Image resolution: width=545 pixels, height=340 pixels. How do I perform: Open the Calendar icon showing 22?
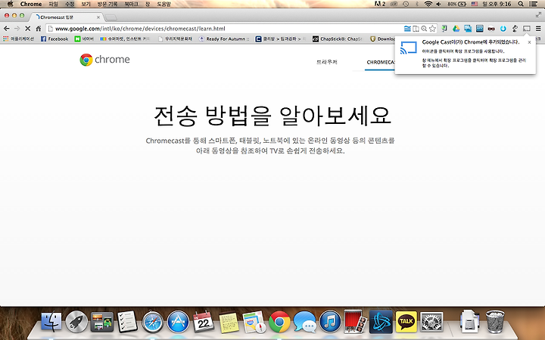coord(204,322)
